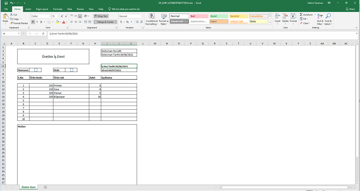The height and width of the screenshot is (191, 360).
Task: Click the Insert Function fx icon
Action: pyautogui.click(x=43, y=34)
